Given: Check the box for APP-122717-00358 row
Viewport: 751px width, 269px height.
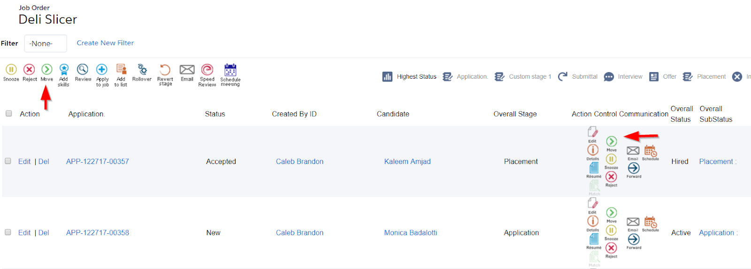Looking at the screenshot, I should pyautogui.click(x=8, y=232).
